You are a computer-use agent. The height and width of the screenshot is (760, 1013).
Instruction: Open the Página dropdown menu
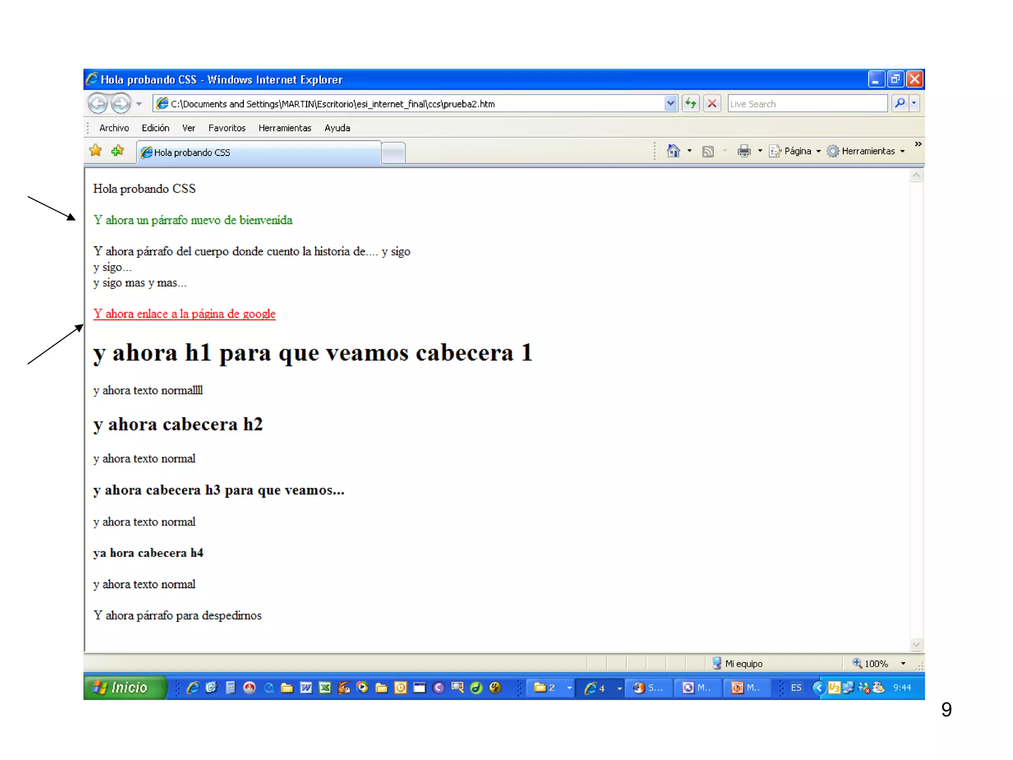coord(797,151)
